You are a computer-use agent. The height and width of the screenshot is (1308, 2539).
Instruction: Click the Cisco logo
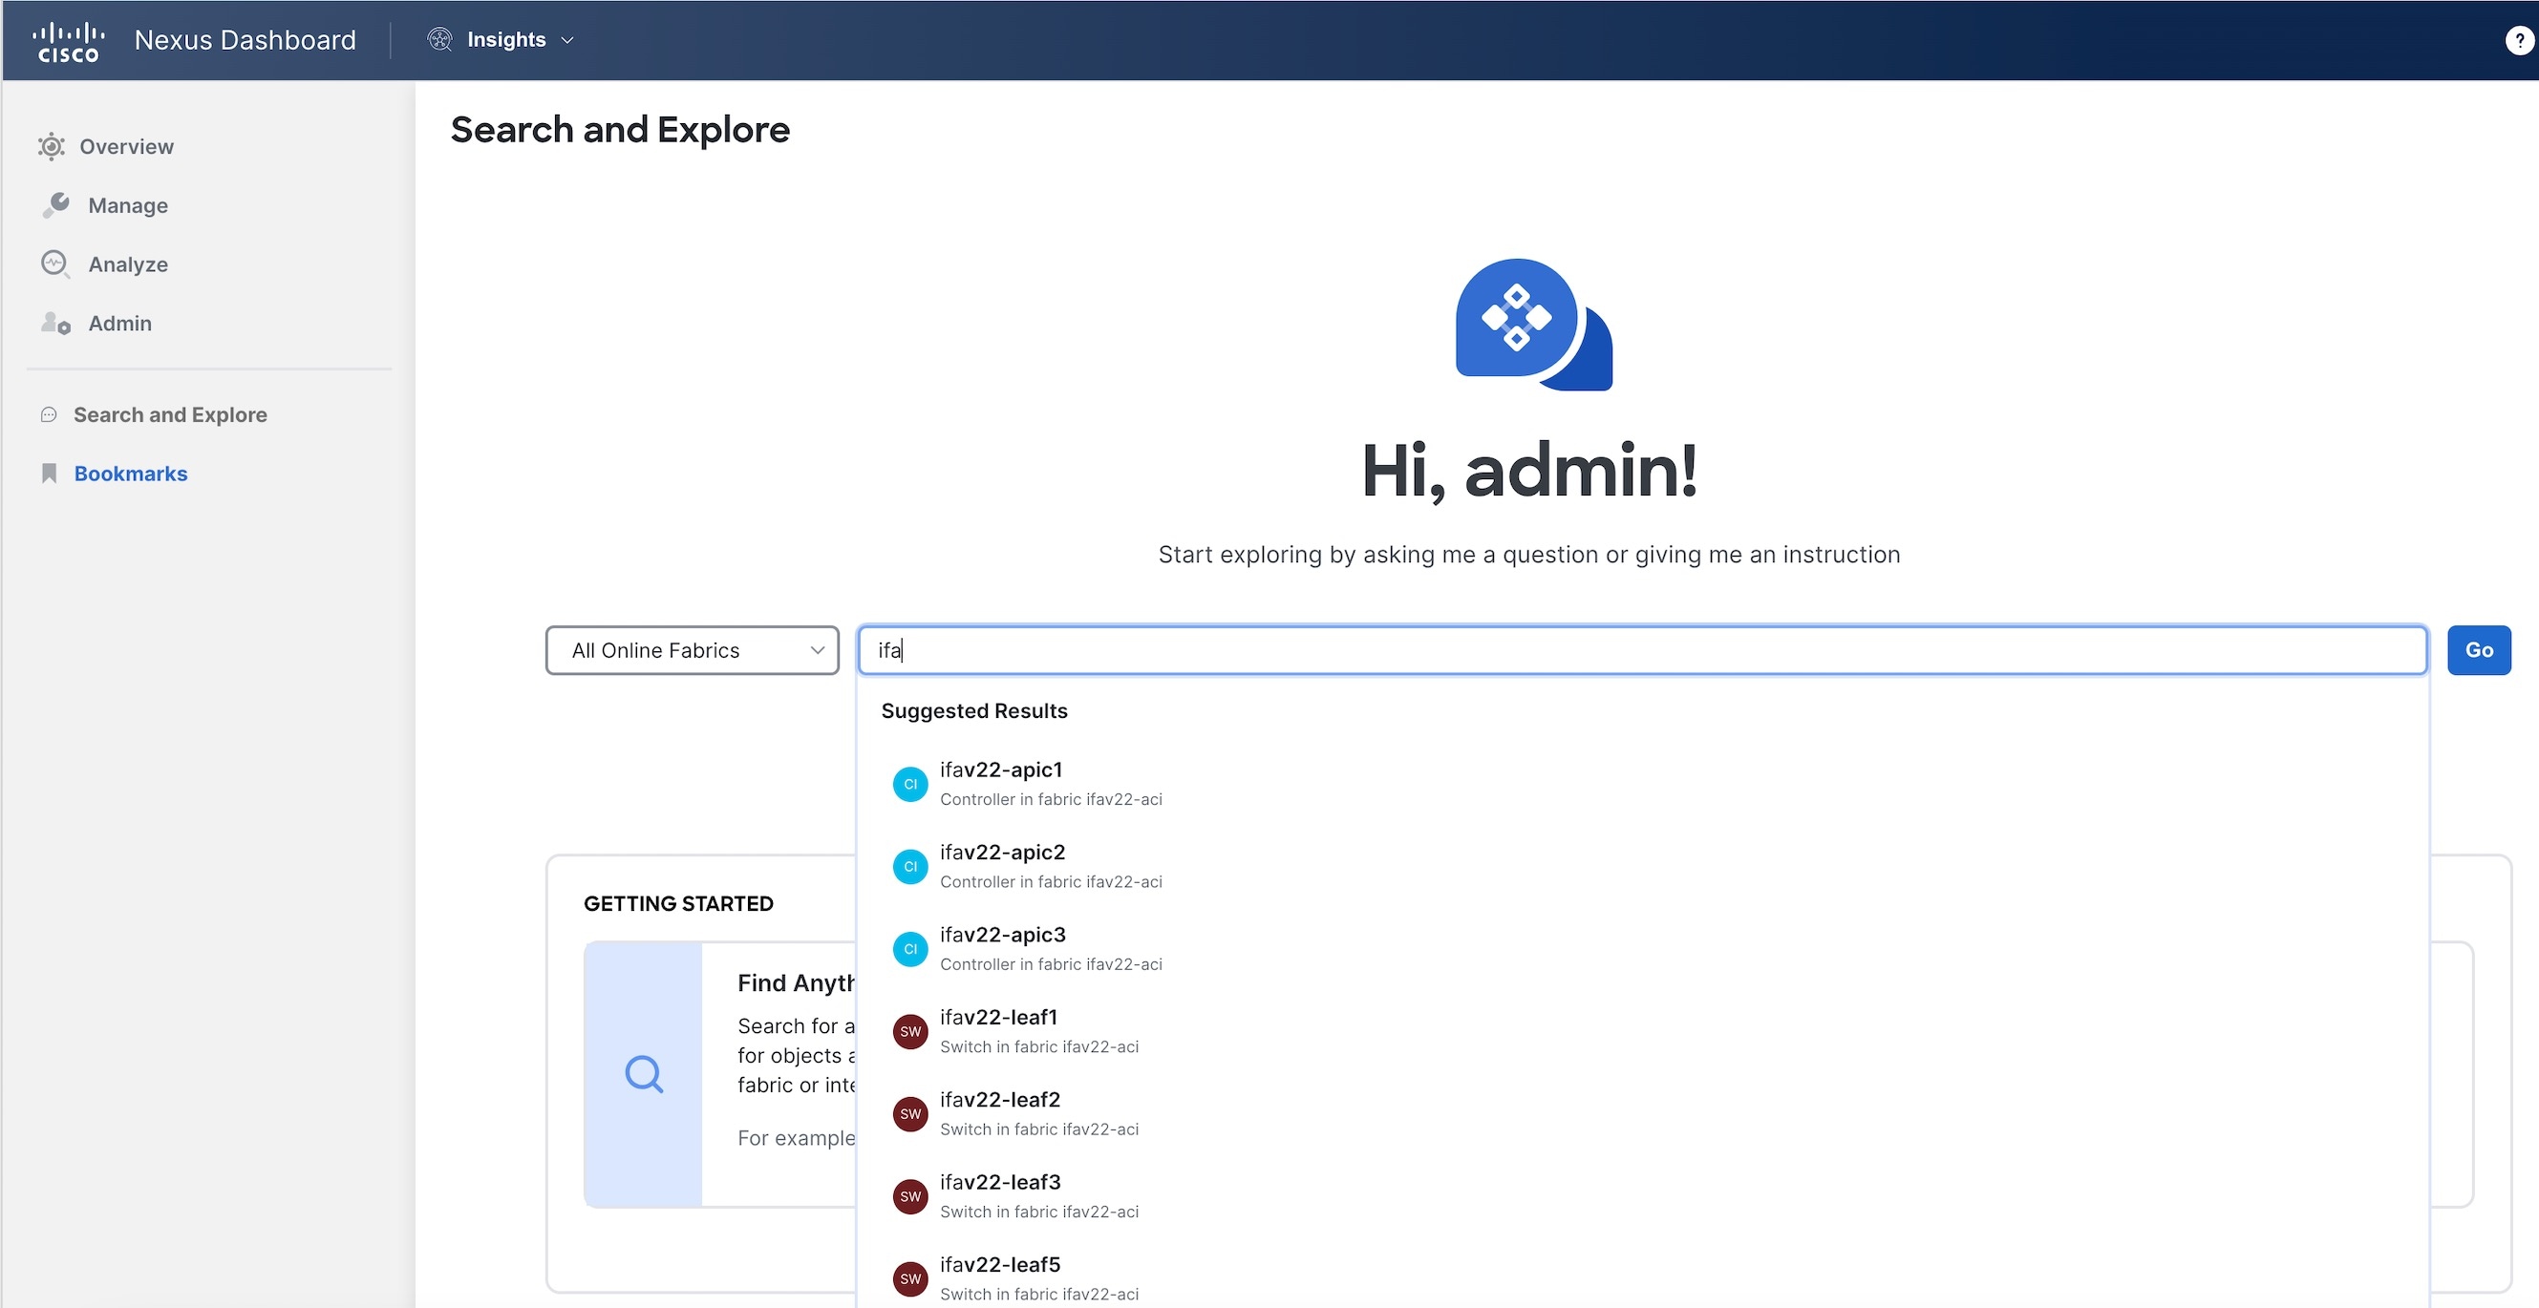pos(68,41)
